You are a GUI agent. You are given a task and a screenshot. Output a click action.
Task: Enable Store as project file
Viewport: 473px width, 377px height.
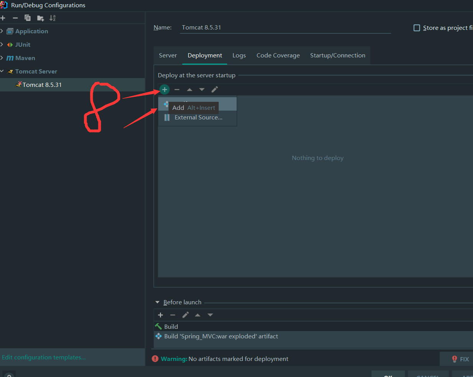click(x=417, y=28)
